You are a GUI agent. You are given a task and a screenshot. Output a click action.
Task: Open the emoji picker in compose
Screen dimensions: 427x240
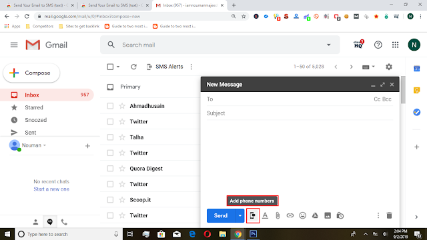pos(302,215)
